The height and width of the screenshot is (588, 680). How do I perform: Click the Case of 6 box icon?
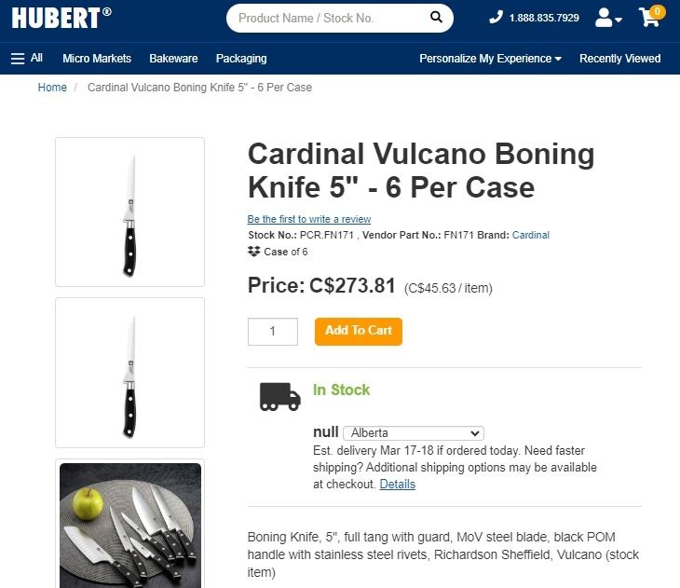tap(254, 252)
